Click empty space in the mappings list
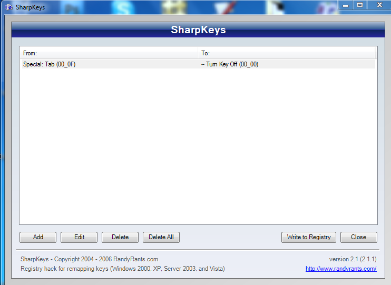391x285 pixels. 198,148
